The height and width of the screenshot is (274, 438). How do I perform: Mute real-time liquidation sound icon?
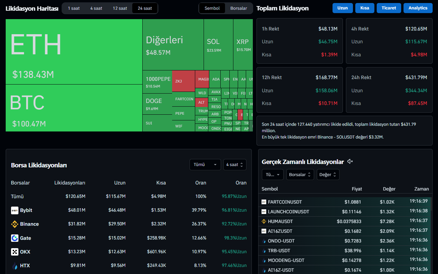tap(350, 162)
